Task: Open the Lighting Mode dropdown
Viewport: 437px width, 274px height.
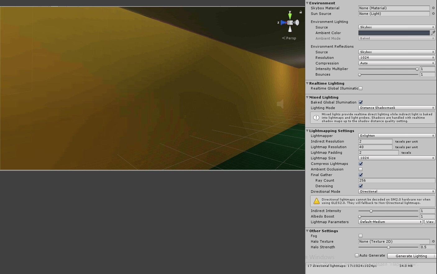Action: [x=396, y=108]
